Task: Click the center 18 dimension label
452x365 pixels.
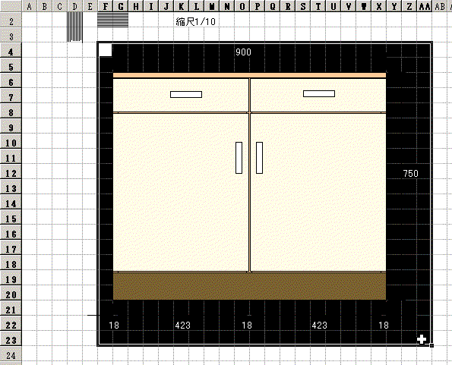Action: coord(247,326)
